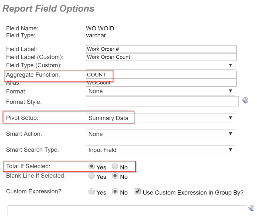
Task: Click into the Alias text field
Action: pos(161,83)
